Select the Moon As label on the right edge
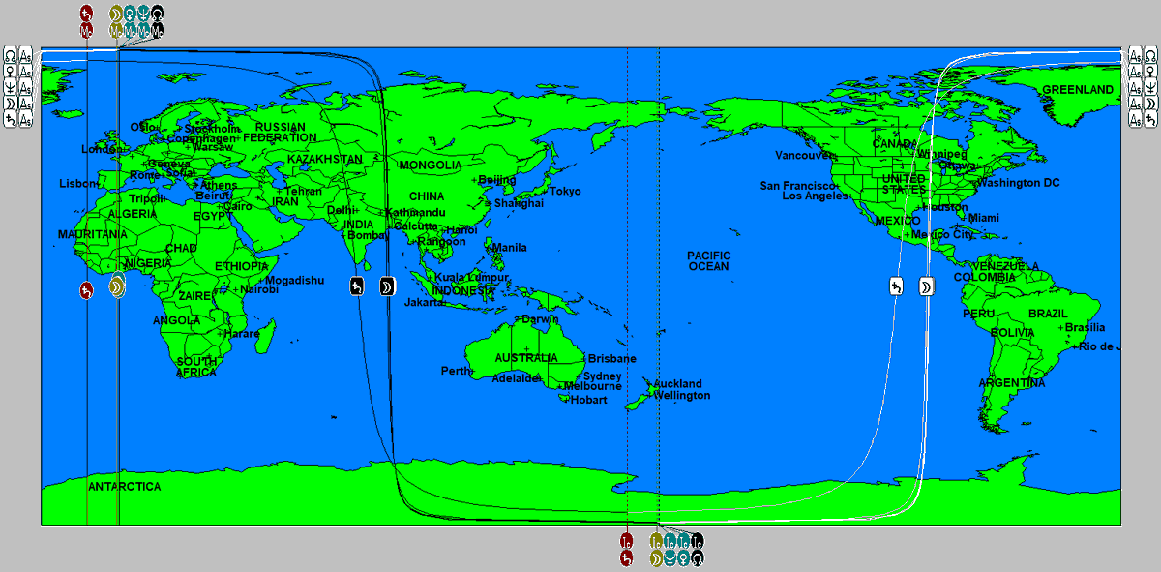1161x572 pixels. (1143, 104)
